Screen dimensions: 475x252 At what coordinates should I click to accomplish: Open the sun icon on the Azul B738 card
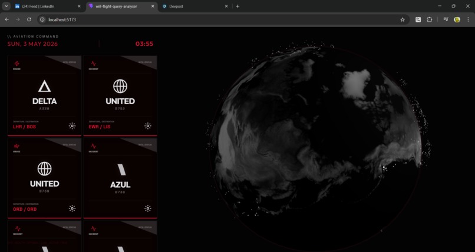[x=148, y=208]
